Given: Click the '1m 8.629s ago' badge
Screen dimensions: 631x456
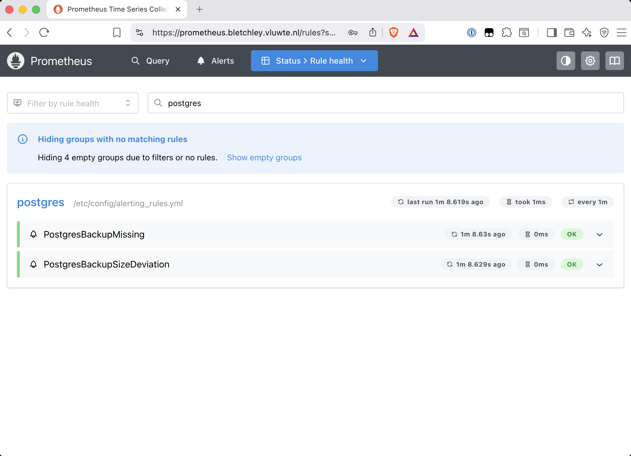Looking at the screenshot, I should click(476, 264).
